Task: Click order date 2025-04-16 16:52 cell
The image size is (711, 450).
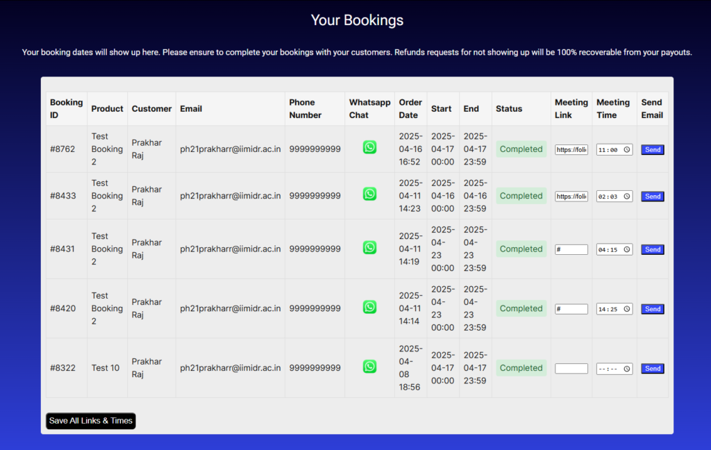Action: click(410, 149)
